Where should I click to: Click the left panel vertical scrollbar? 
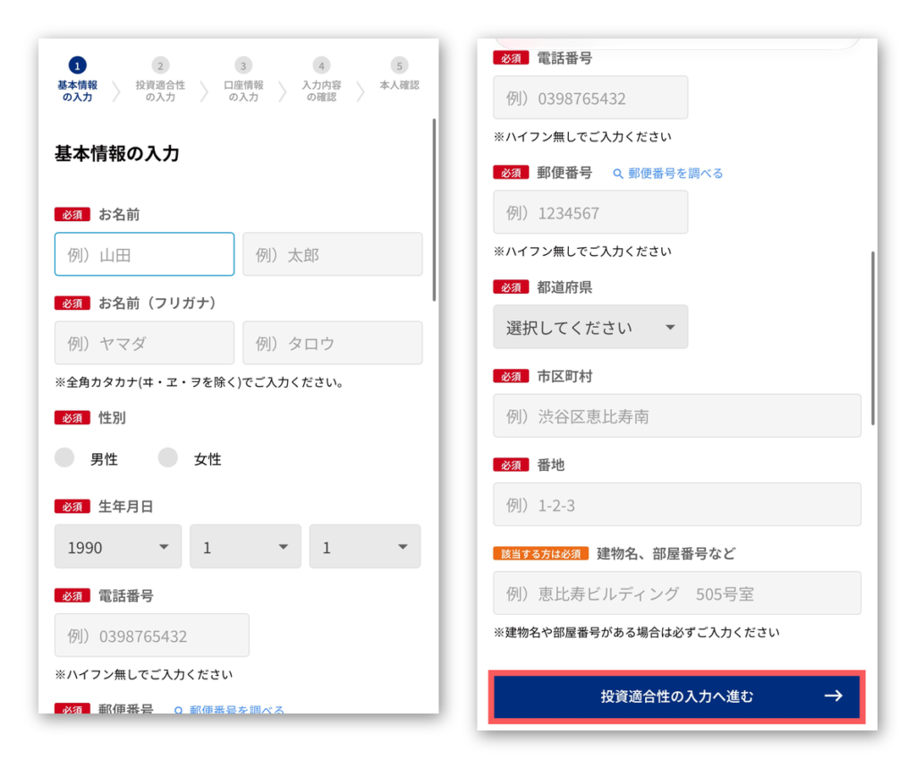434,210
